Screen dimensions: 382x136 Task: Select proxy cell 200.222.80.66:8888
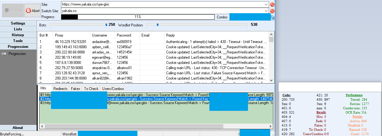[x=69, y=52]
